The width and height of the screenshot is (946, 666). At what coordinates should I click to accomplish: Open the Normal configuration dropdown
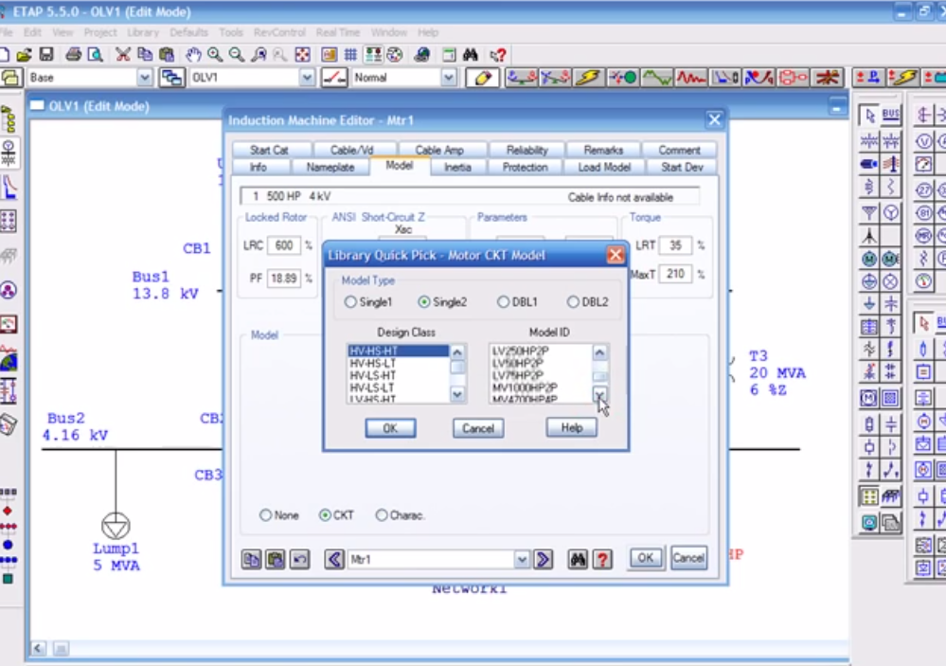[x=448, y=78]
